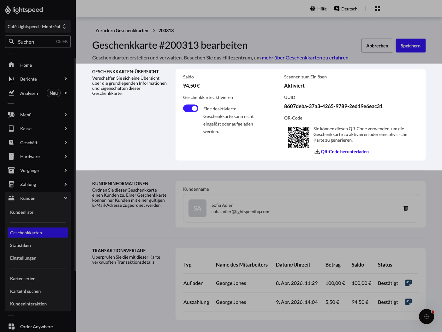The height and width of the screenshot is (332, 442).
Task: Expand the Kasse submenu chevron
Action: point(66,128)
